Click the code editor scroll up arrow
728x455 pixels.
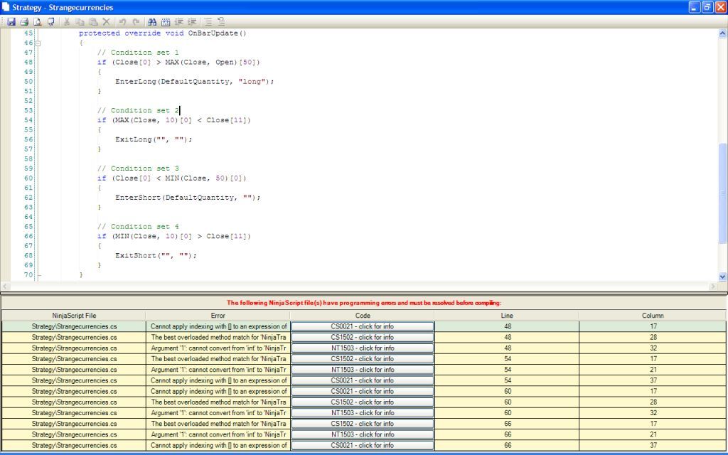tap(722, 33)
